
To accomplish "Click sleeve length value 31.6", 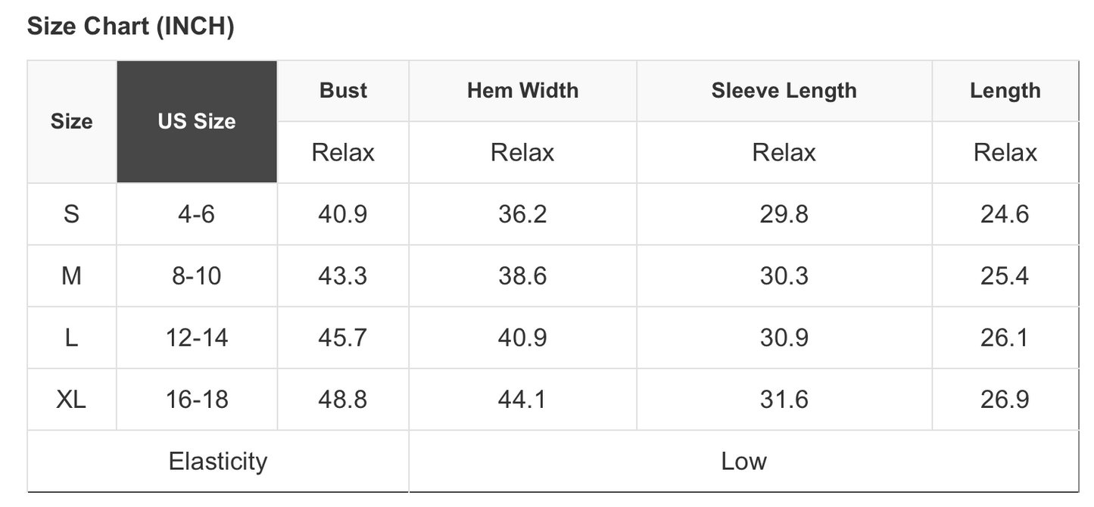I will (x=784, y=400).
